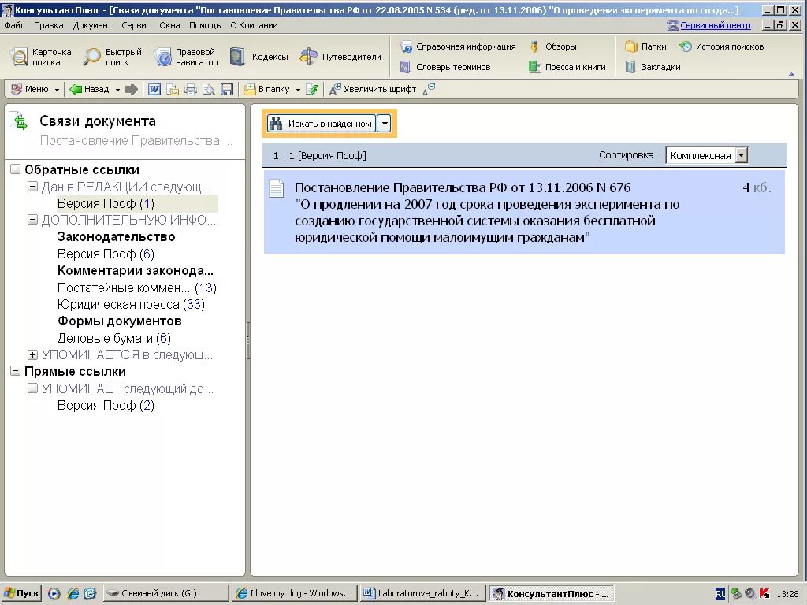Select Деловые бумаги (6) item
The width and height of the screenshot is (807, 605).
(x=113, y=338)
